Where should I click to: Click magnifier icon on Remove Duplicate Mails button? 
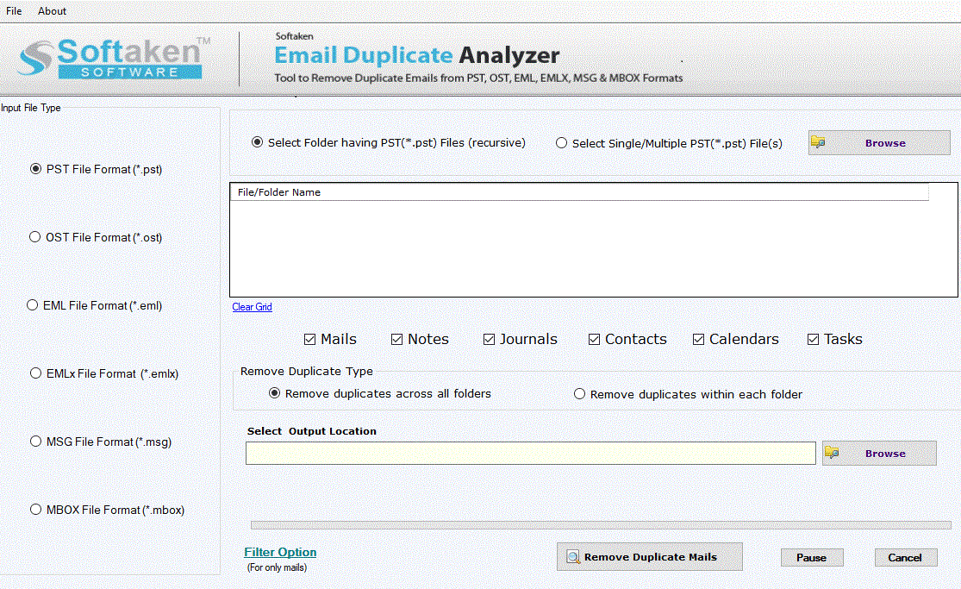(572, 556)
